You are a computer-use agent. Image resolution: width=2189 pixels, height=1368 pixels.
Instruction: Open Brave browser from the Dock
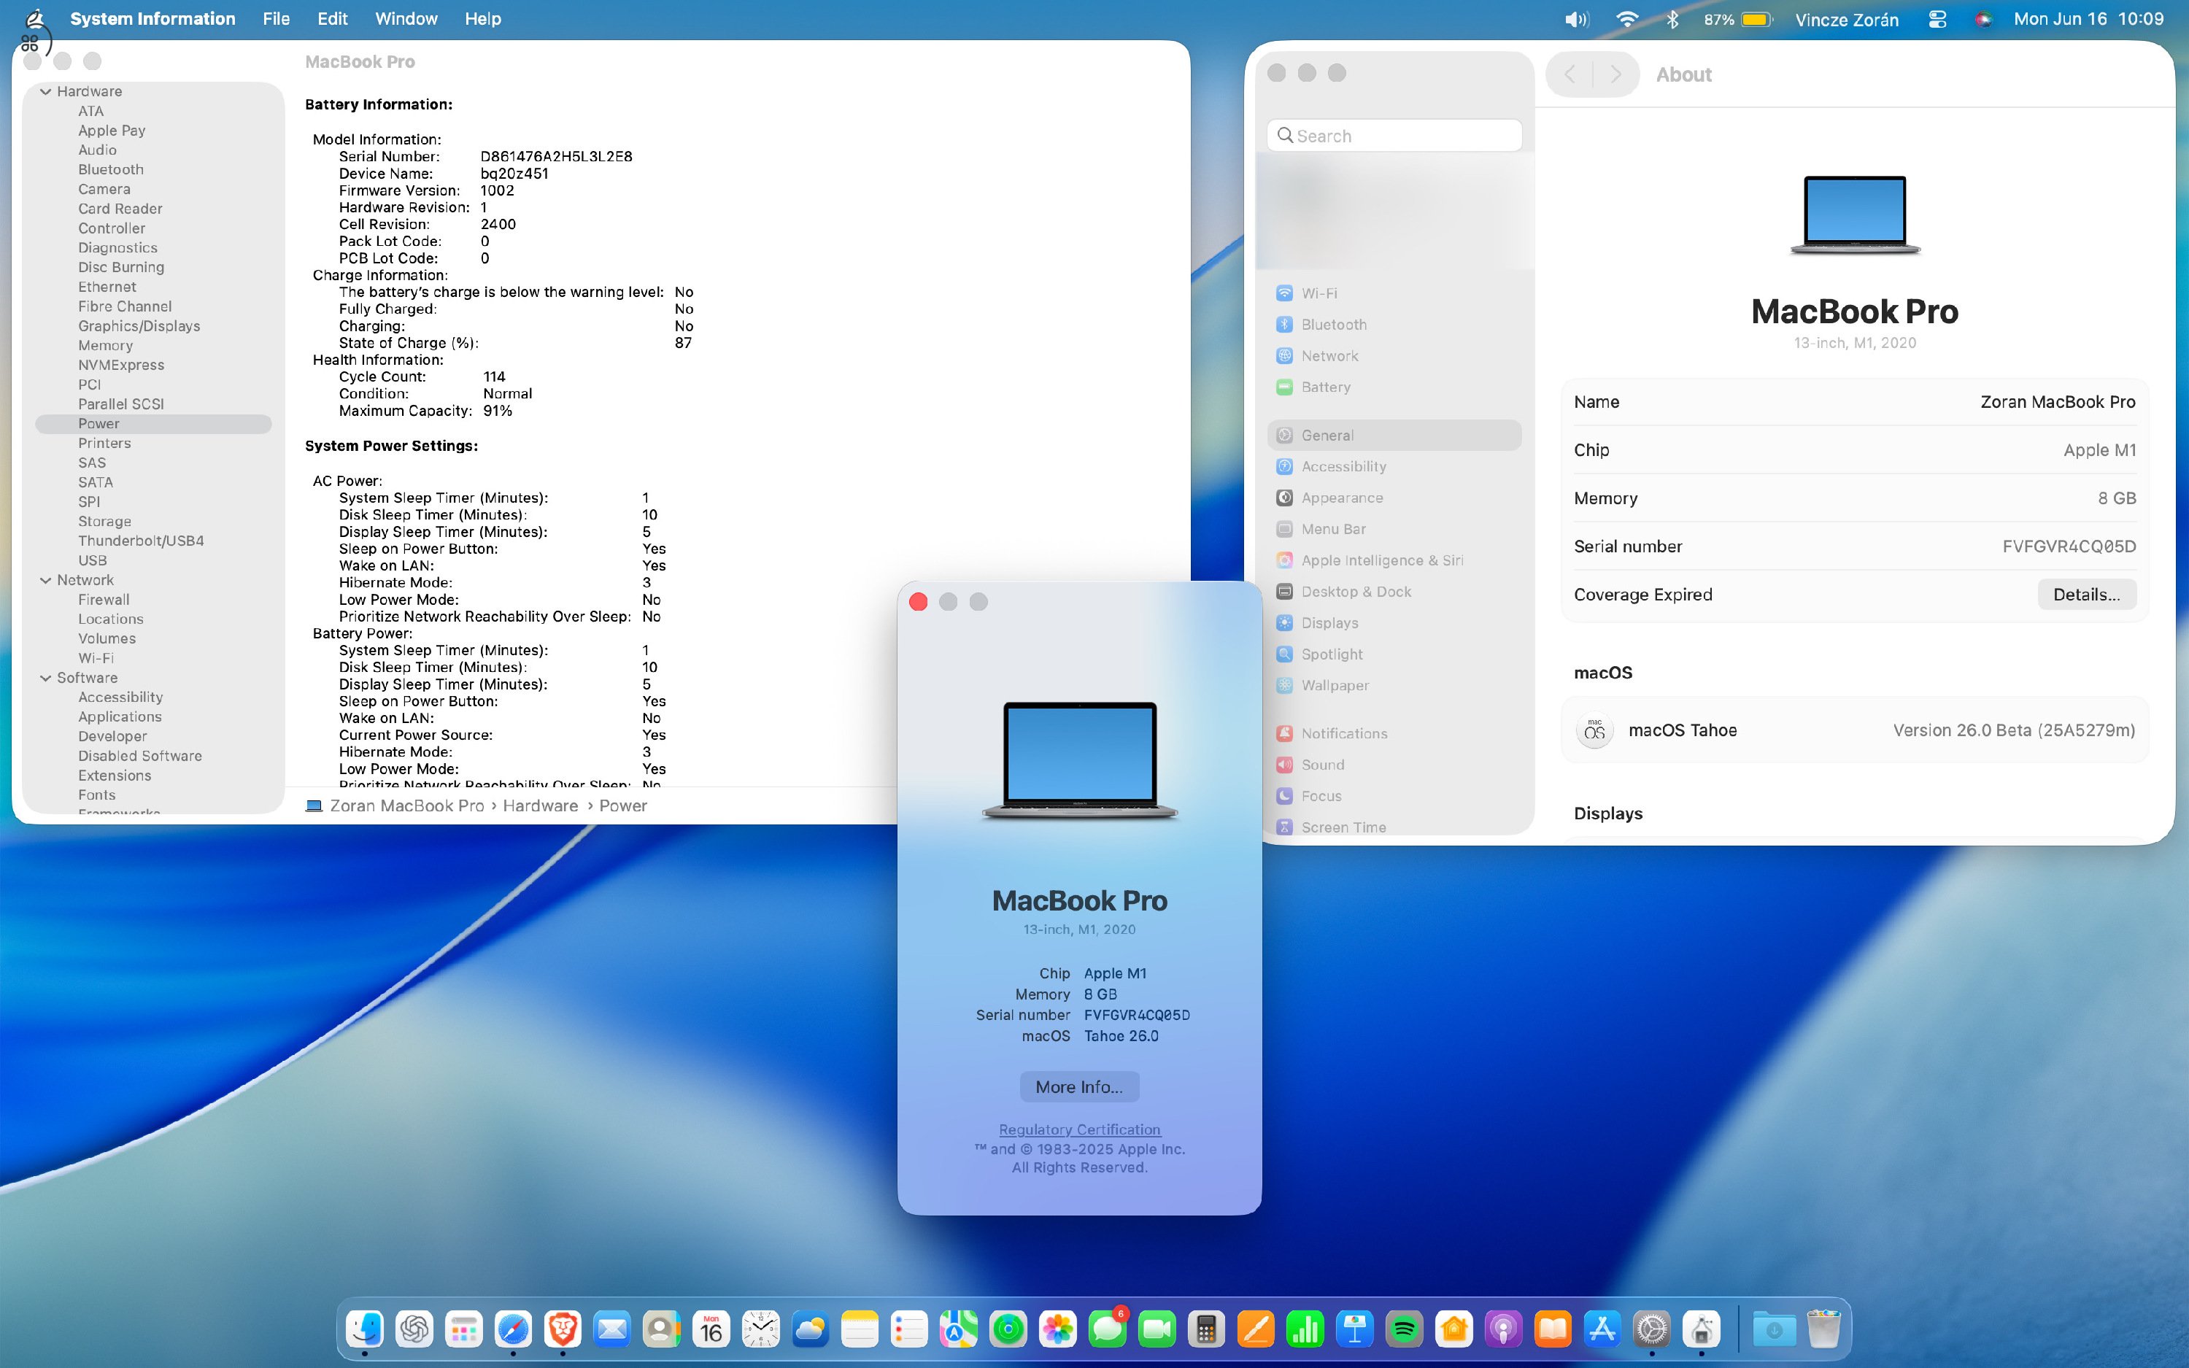(563, 1329)
